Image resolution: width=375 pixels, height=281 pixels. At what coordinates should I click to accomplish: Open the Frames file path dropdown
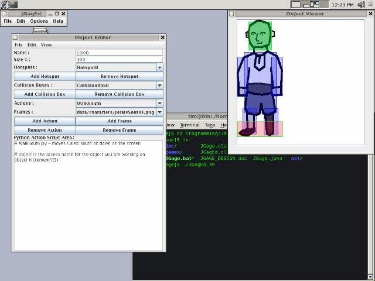159,112
